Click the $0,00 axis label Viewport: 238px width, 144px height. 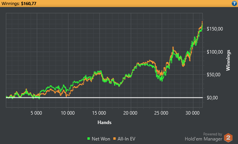pyautogui.click(x=212, y=98)
